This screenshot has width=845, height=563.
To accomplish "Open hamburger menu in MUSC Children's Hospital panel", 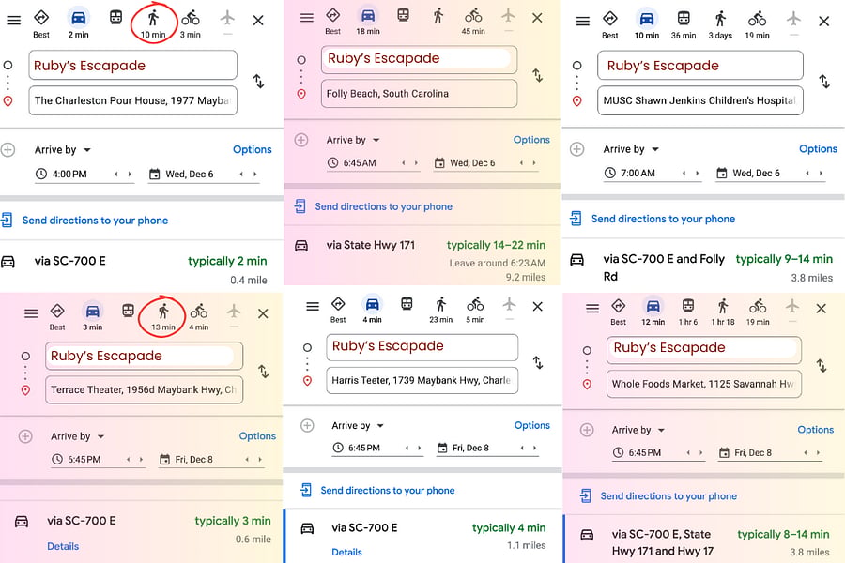I will 582,22.
